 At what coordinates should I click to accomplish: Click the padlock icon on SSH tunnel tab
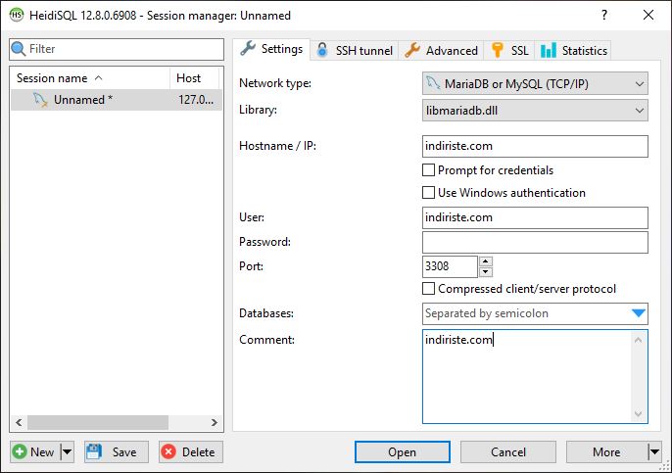click(x=322, y=50)
